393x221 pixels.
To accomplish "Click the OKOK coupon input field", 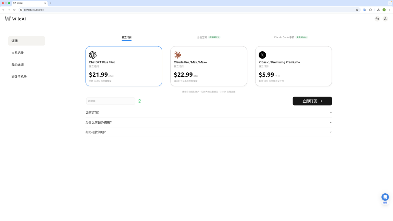I will point(111,101).
